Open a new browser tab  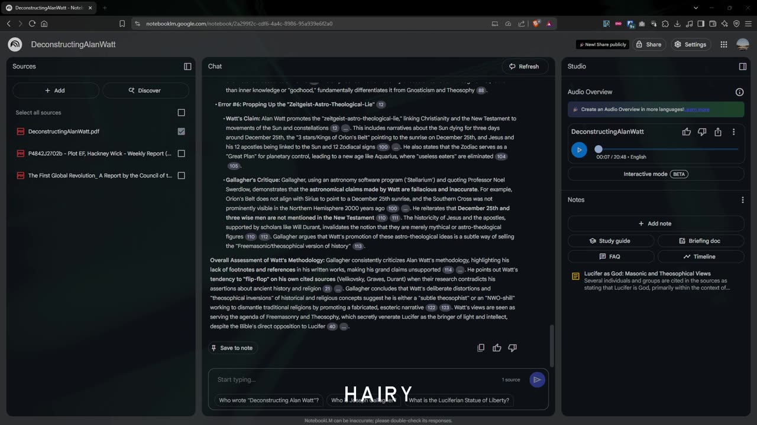click(x=105, y=8)
